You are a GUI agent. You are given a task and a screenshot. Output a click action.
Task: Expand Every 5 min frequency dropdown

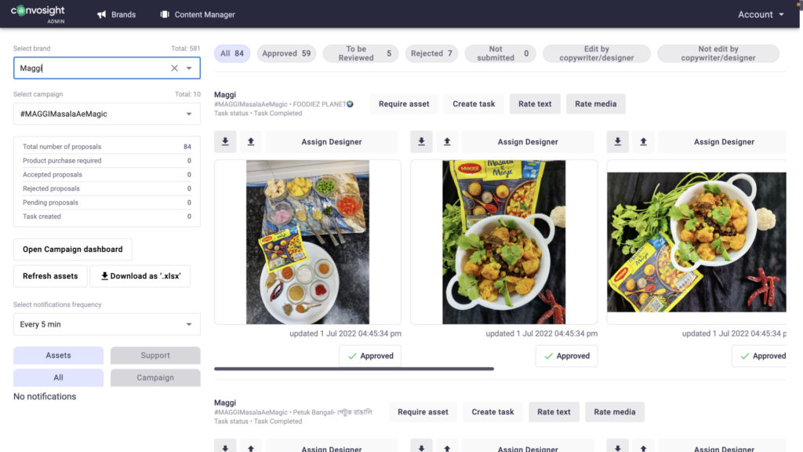(107, 324)
